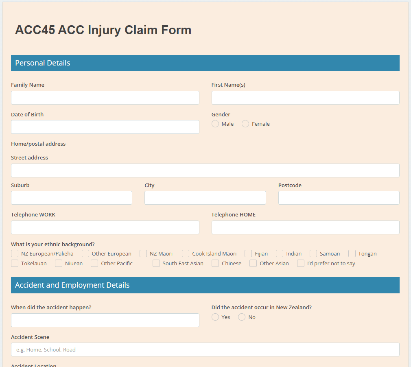Select the Female gender radio button
The width and height of the screenshot is (411, 367).
coord(245,124)
